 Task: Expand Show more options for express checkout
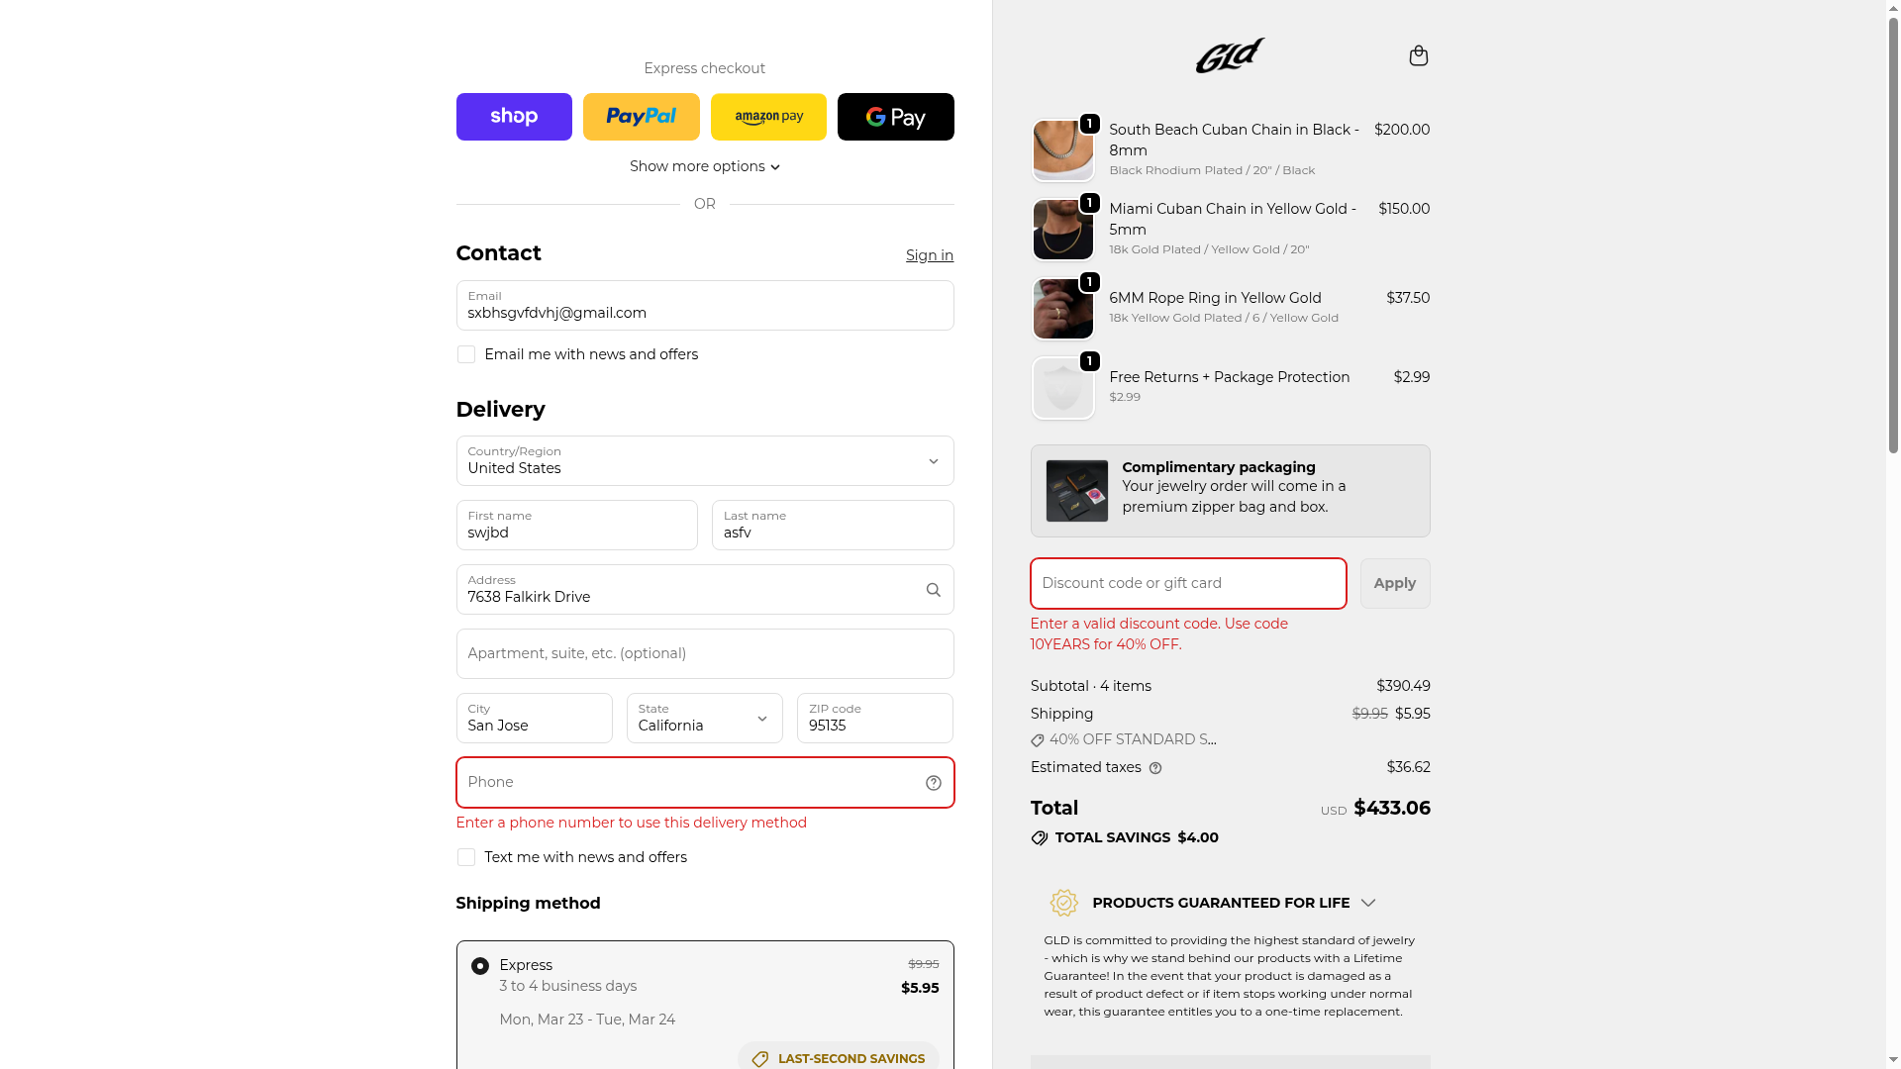point(704,166)
